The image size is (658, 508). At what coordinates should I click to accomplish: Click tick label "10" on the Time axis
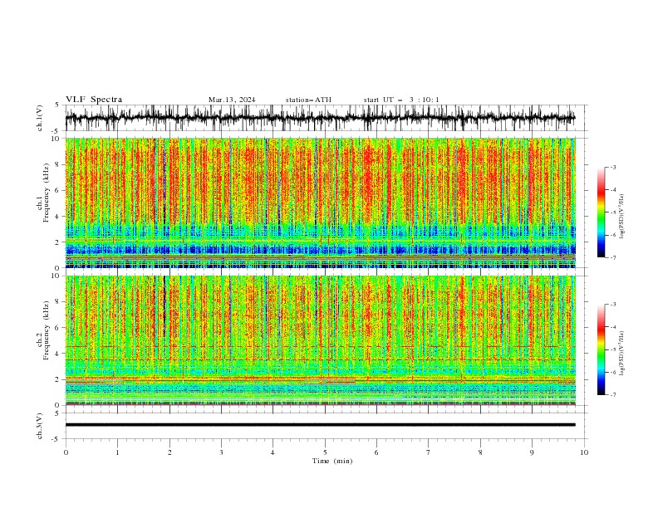tap(584, 452)
